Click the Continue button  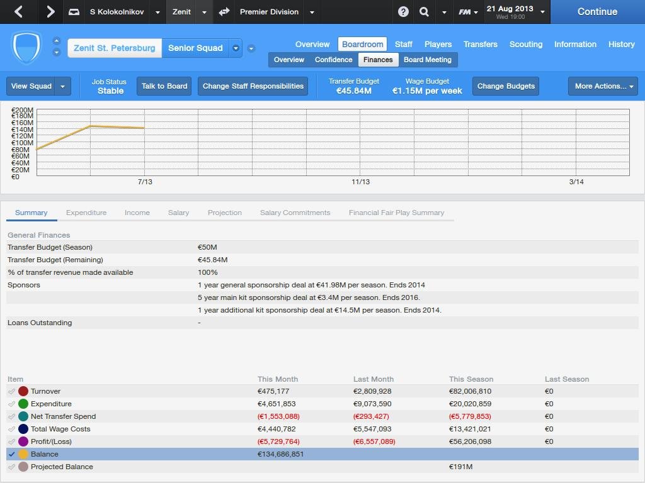(597, 12)
